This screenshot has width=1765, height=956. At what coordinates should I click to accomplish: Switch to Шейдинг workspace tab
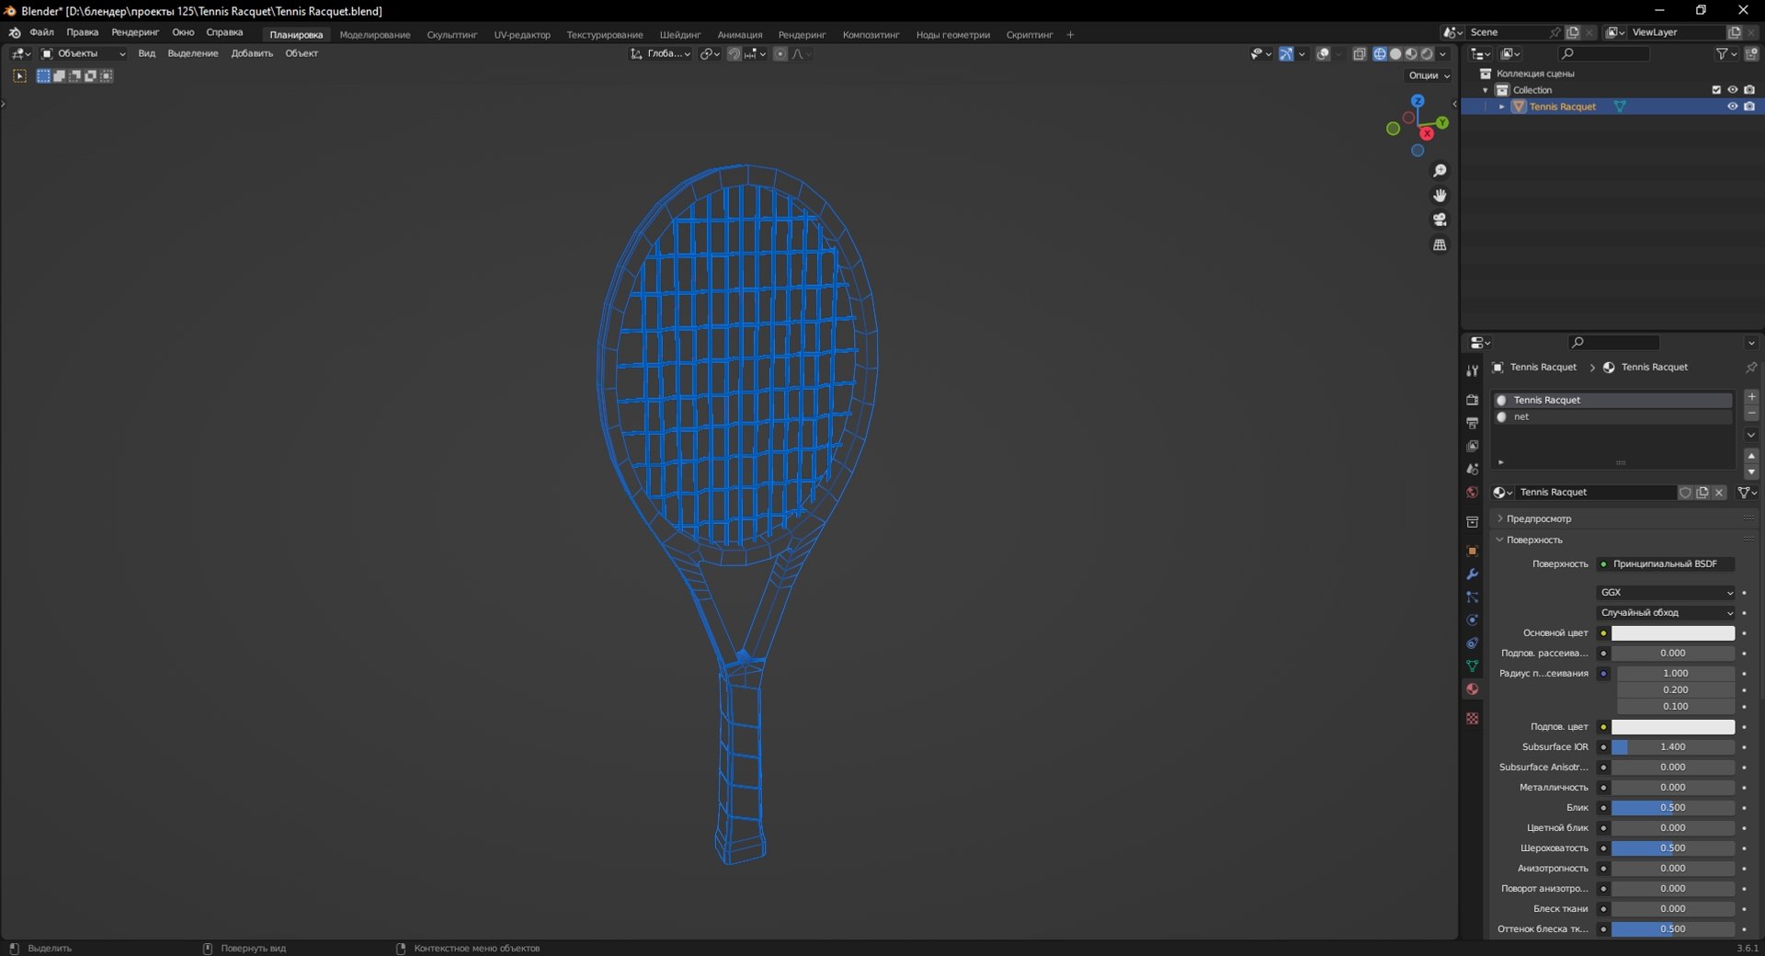(680, 35)
